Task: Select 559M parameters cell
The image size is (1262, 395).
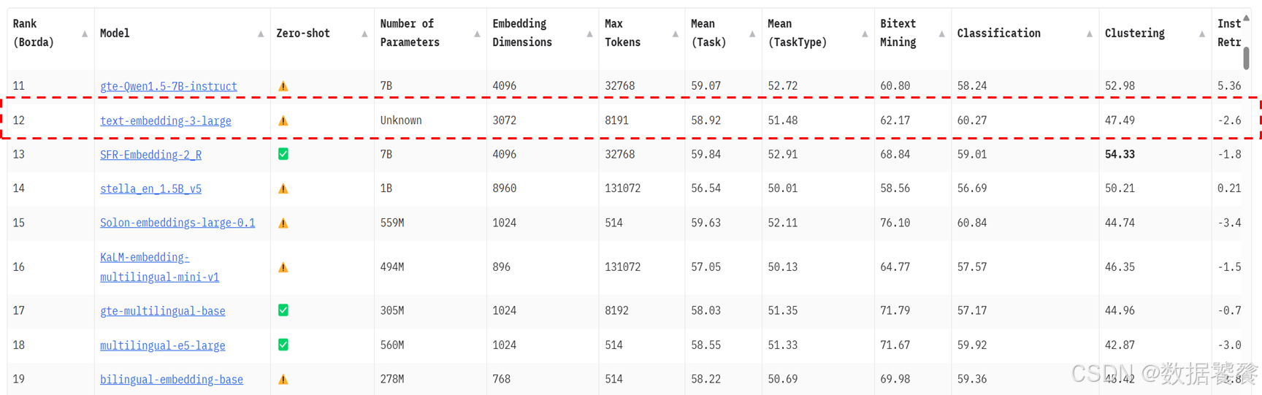Action: [392, 223]
